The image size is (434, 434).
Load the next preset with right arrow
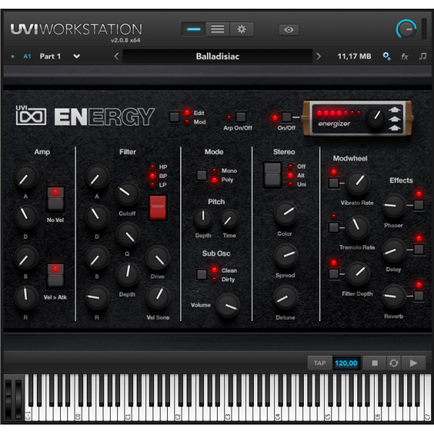(x=318, y=56)
